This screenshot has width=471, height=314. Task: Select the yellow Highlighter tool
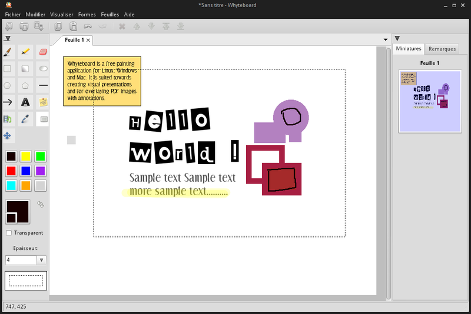tap(25, 52)
